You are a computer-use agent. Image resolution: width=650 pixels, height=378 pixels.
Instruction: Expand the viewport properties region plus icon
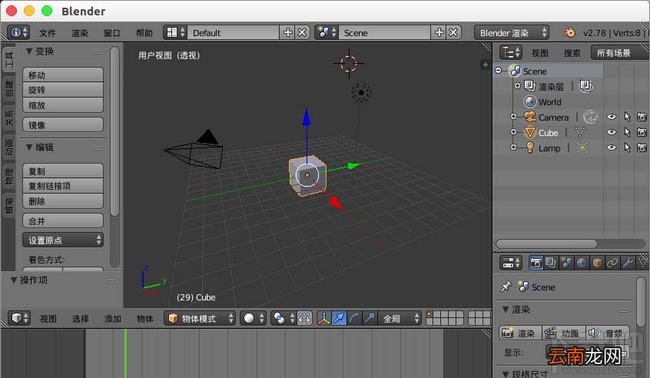point(485,65)
